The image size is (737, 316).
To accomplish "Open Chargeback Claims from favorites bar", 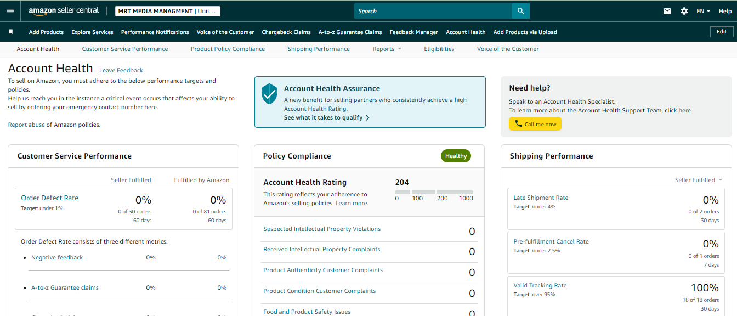I will tap(286, 32).
